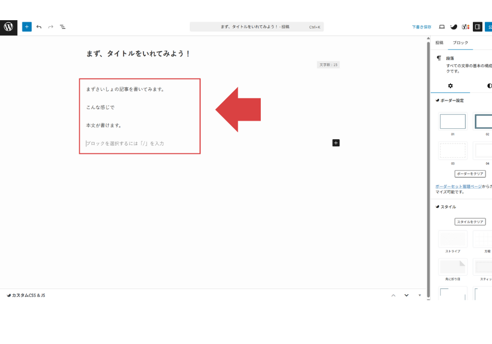Switch to the 投稿 tab
The width and height of the screenshot is (492, 344).
439,42
